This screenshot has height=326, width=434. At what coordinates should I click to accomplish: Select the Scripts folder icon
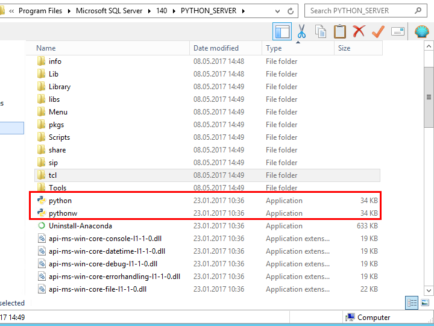[41, 137]
